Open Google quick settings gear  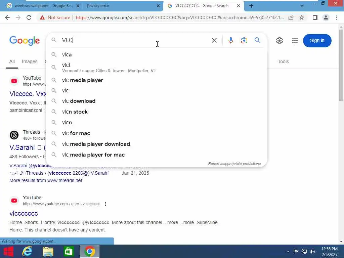[279, 41]
